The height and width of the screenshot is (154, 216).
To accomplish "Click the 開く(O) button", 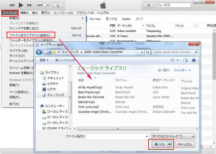I will [160, 144].
